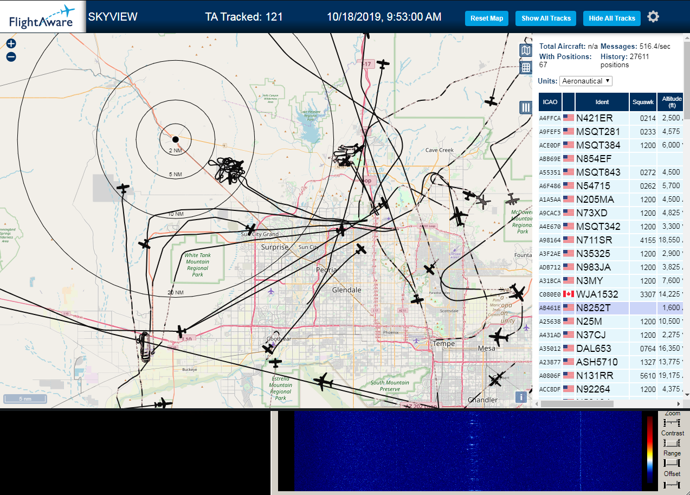Image resolution: width=690 pixels, height=495 pixels.
Task: Click the Reset Map button
Action: (487, 18)
